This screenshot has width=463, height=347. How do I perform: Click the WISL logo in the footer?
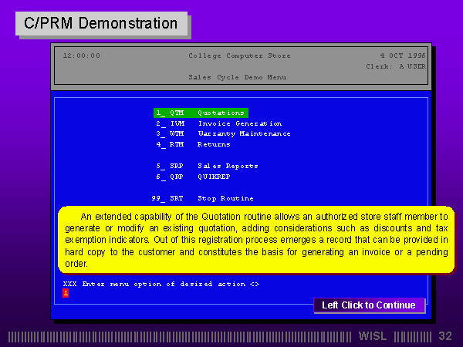click(x=373, y=336)
